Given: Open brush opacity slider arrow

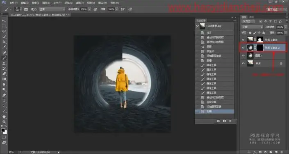Looking at the screenshot, I should (89, 9).
